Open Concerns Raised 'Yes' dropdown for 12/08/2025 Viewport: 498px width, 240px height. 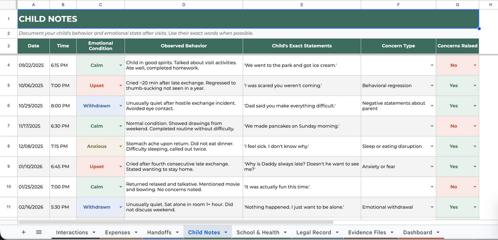click(475, 146)
